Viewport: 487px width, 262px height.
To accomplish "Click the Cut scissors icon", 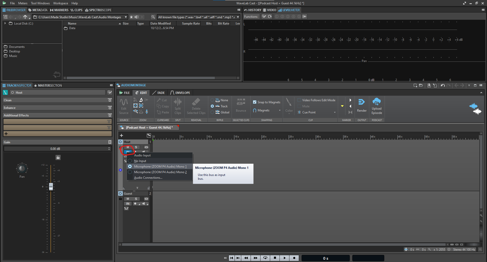I will [x=159, y=100].
